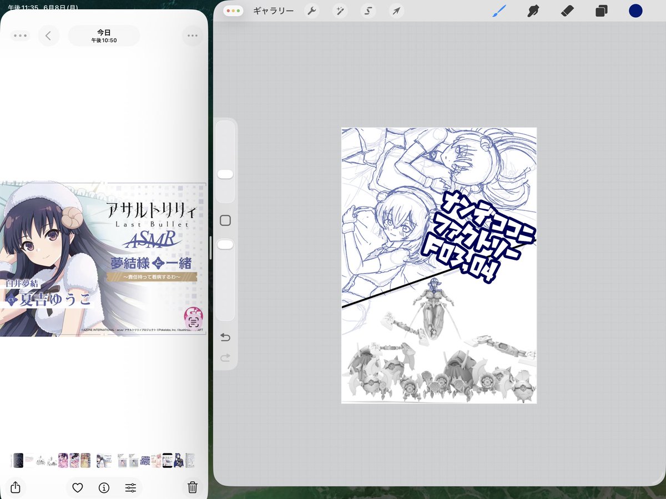Select the Paint brush tool
The width and height of the screenshot is (666, 499).
tap(500, 11)
